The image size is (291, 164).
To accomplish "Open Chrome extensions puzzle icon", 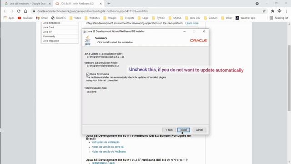I will click(272, 11).
